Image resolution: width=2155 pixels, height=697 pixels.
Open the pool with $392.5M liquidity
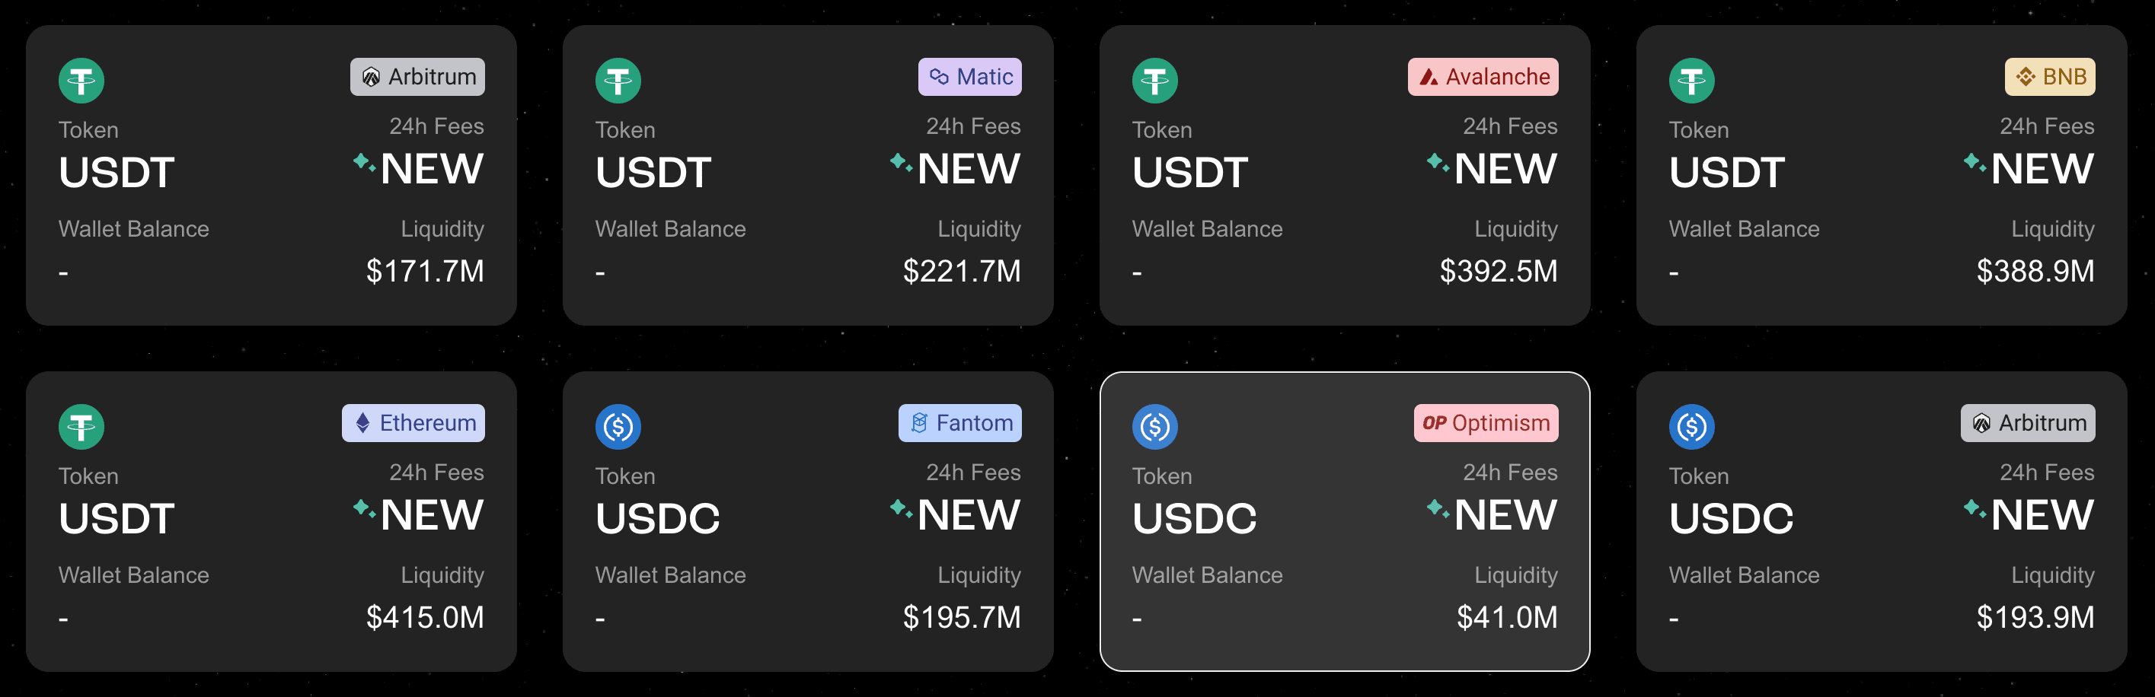coord(1346,176)
